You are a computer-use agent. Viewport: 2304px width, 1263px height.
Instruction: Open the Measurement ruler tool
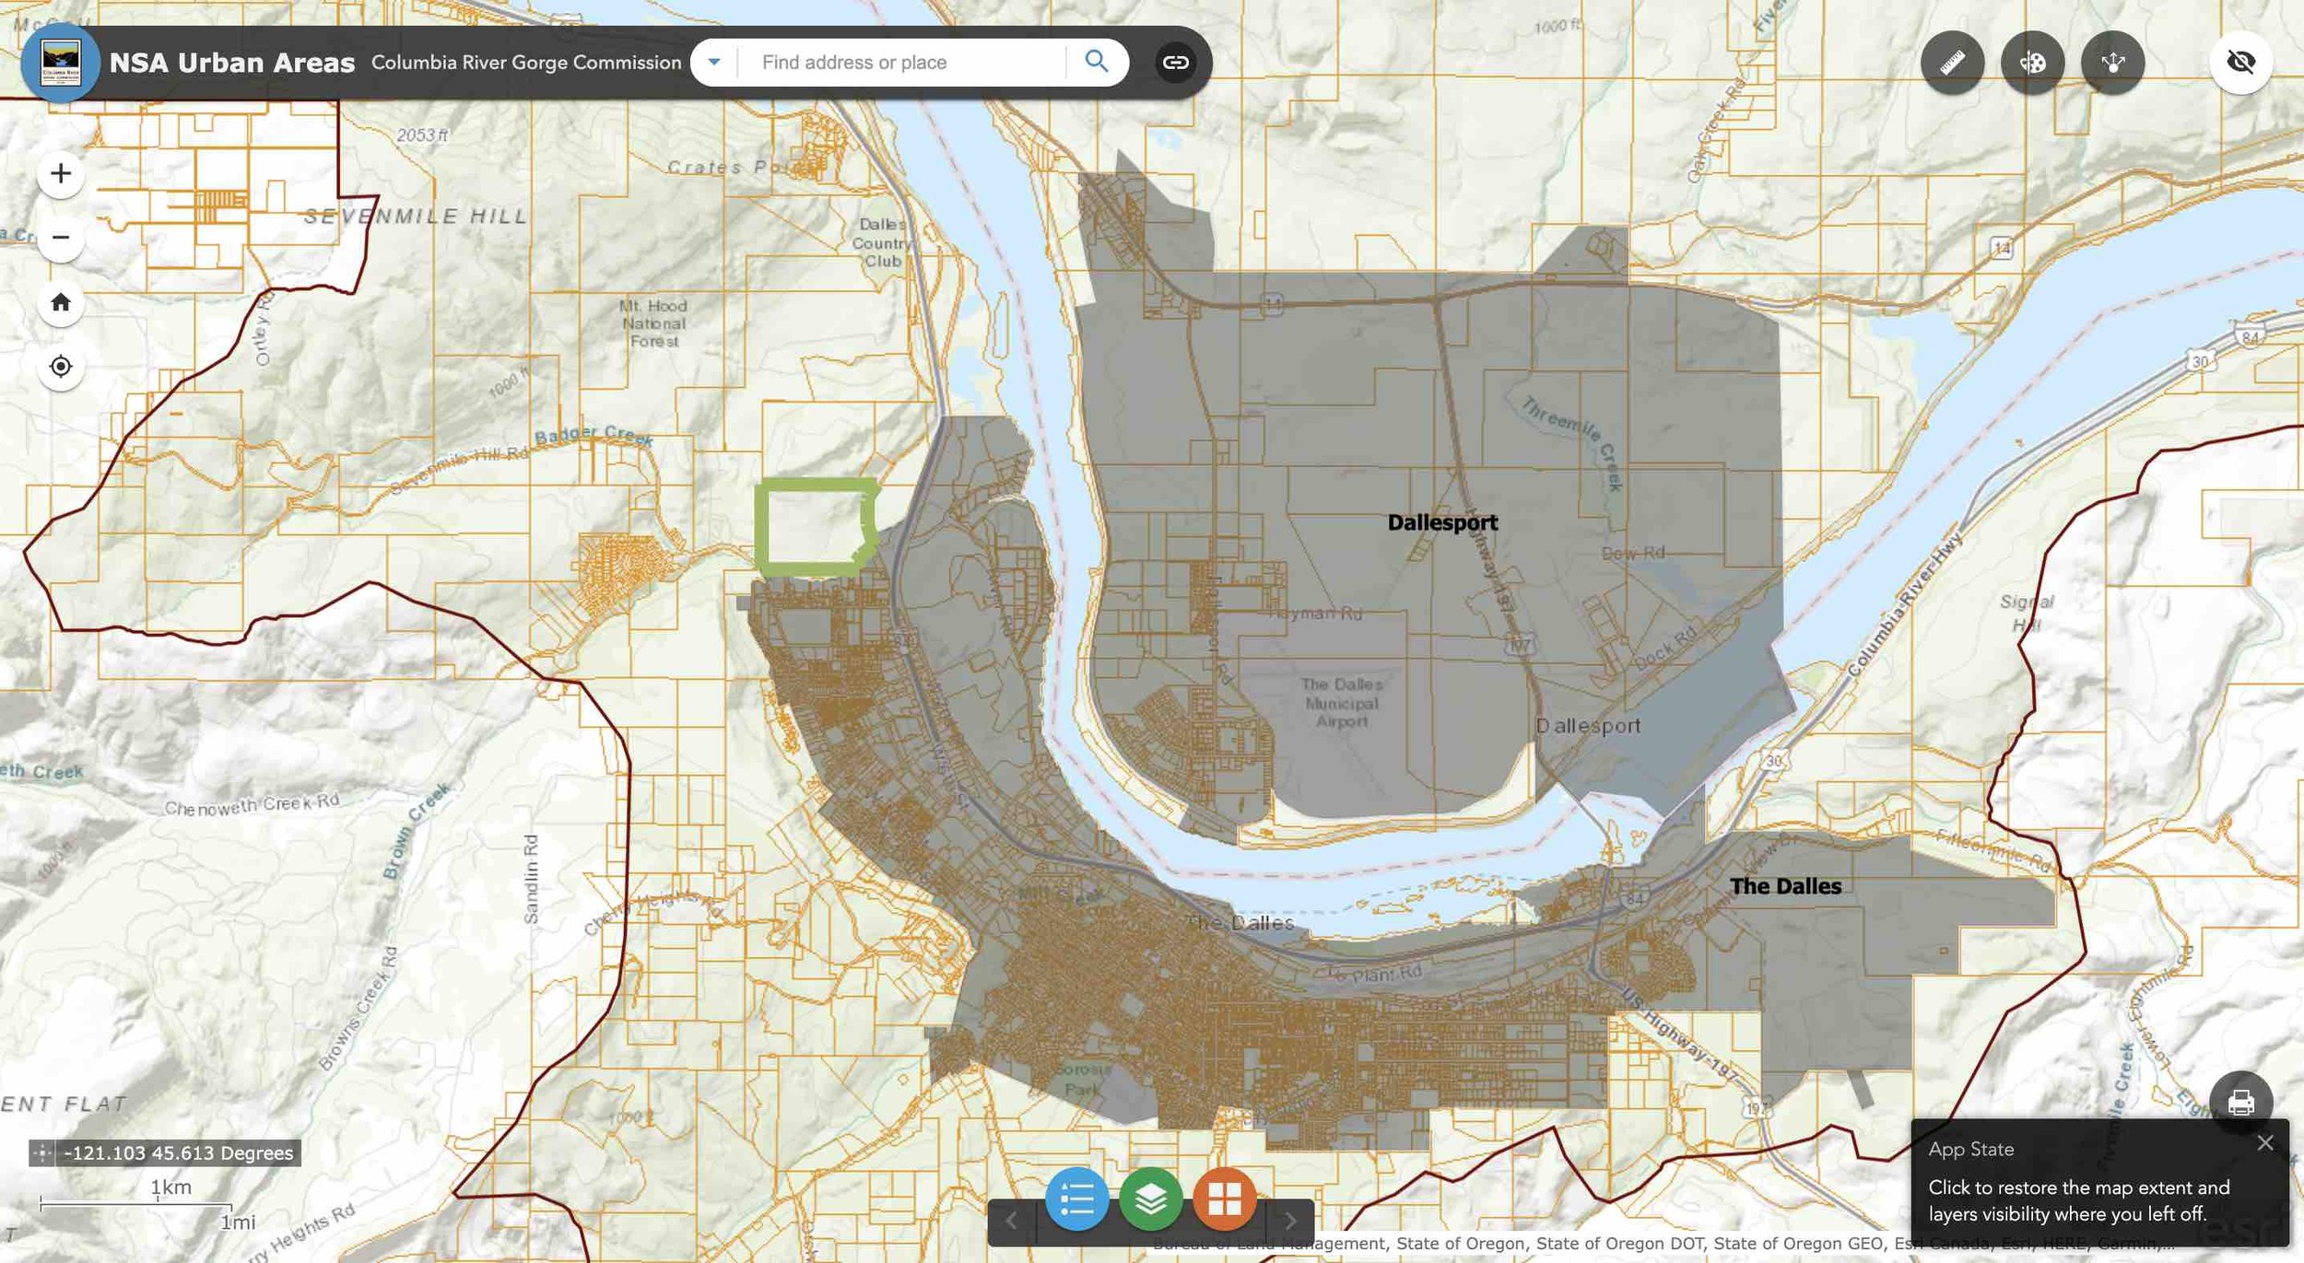pos(1952,63)
